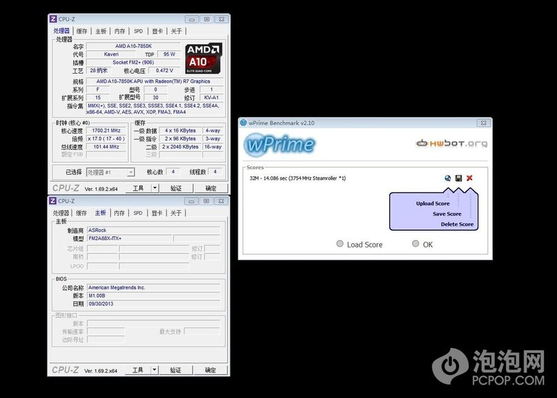Click the globe upload icon beside the wPrime score
This screenshot has height=398, width=557.
tap(448, 178)
